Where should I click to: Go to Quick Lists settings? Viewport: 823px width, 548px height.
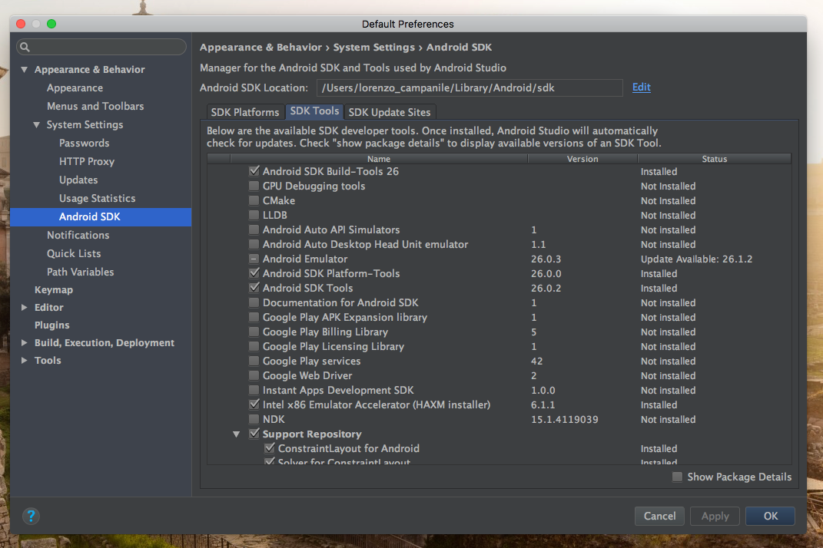[x=74, y=253]
